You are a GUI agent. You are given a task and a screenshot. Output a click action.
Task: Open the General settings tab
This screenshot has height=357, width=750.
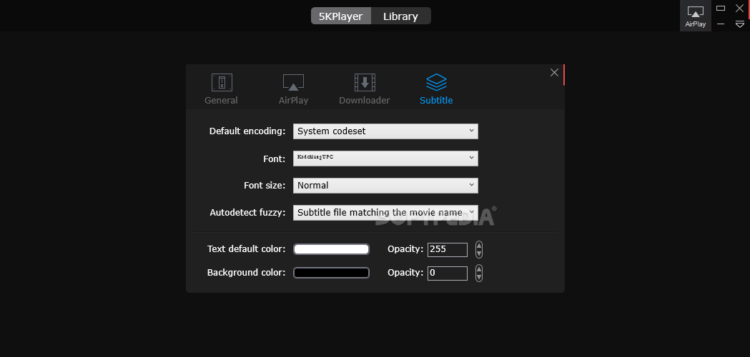pyautogui.click(x=222, y=89)
